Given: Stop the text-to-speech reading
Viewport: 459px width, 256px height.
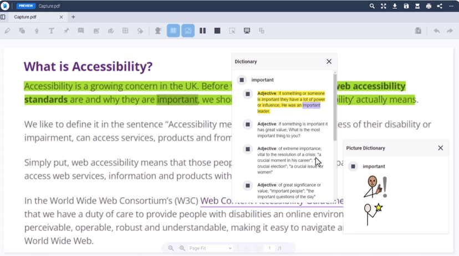Looking at the screenshot, I should point(217,31).
